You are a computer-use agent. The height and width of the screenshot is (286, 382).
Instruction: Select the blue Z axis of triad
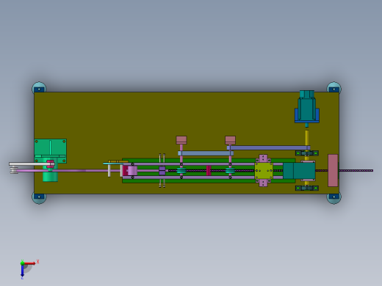click(22, 271)
